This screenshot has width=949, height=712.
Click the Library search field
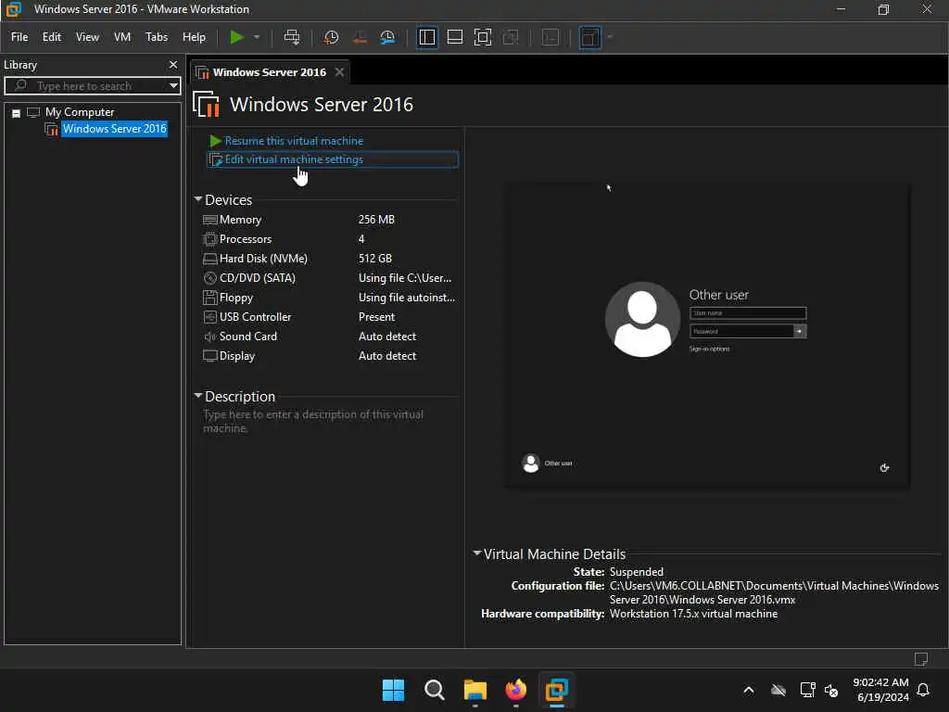[91, 85]
